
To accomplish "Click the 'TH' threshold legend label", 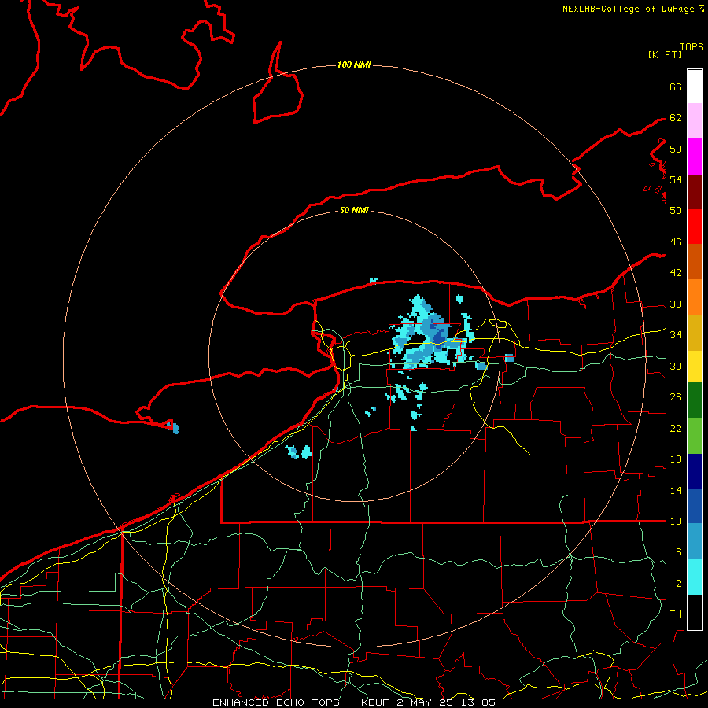I will tap(676, 614).
